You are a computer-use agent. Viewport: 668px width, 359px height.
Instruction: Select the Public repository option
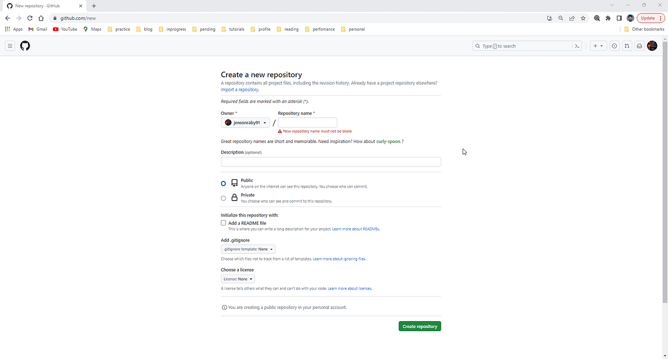point(223,183)
